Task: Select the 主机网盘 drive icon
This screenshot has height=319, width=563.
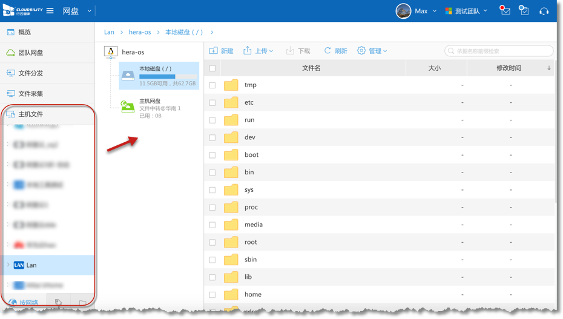Action: click(x=127, y=108)
